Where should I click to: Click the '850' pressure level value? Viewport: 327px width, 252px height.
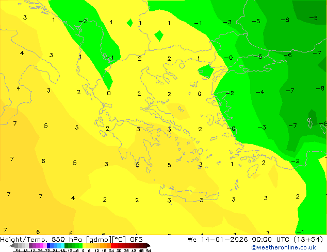(x=58, y=240)
